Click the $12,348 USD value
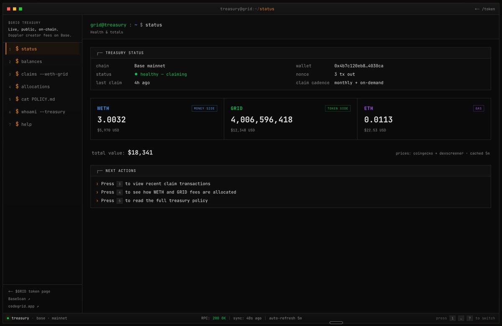Screen dimensions: 502x326 click(x=243, y=130)
